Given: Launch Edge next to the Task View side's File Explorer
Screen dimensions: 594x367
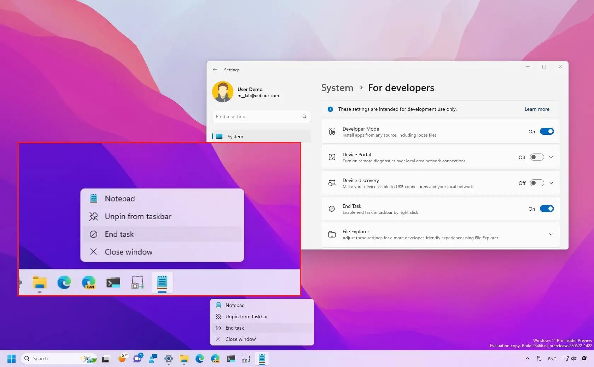Looking at the screenshot, I should (x=199, y=359).
